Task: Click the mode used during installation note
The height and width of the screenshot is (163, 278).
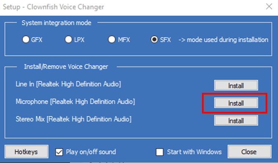Action: click(223, 40)
